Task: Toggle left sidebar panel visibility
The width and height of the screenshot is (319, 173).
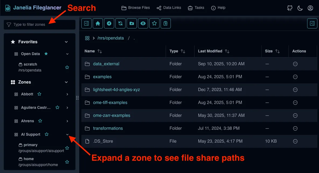Action: (86, 23)
